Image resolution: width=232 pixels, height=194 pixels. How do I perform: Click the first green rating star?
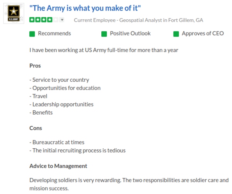(32, 20)
